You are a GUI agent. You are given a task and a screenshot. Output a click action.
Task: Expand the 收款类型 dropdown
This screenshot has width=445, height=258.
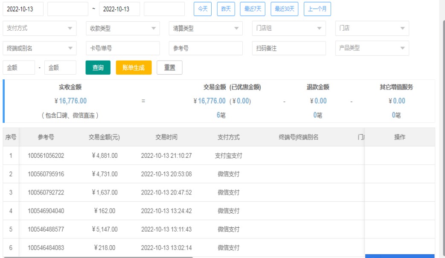click(x=123, y=29)
